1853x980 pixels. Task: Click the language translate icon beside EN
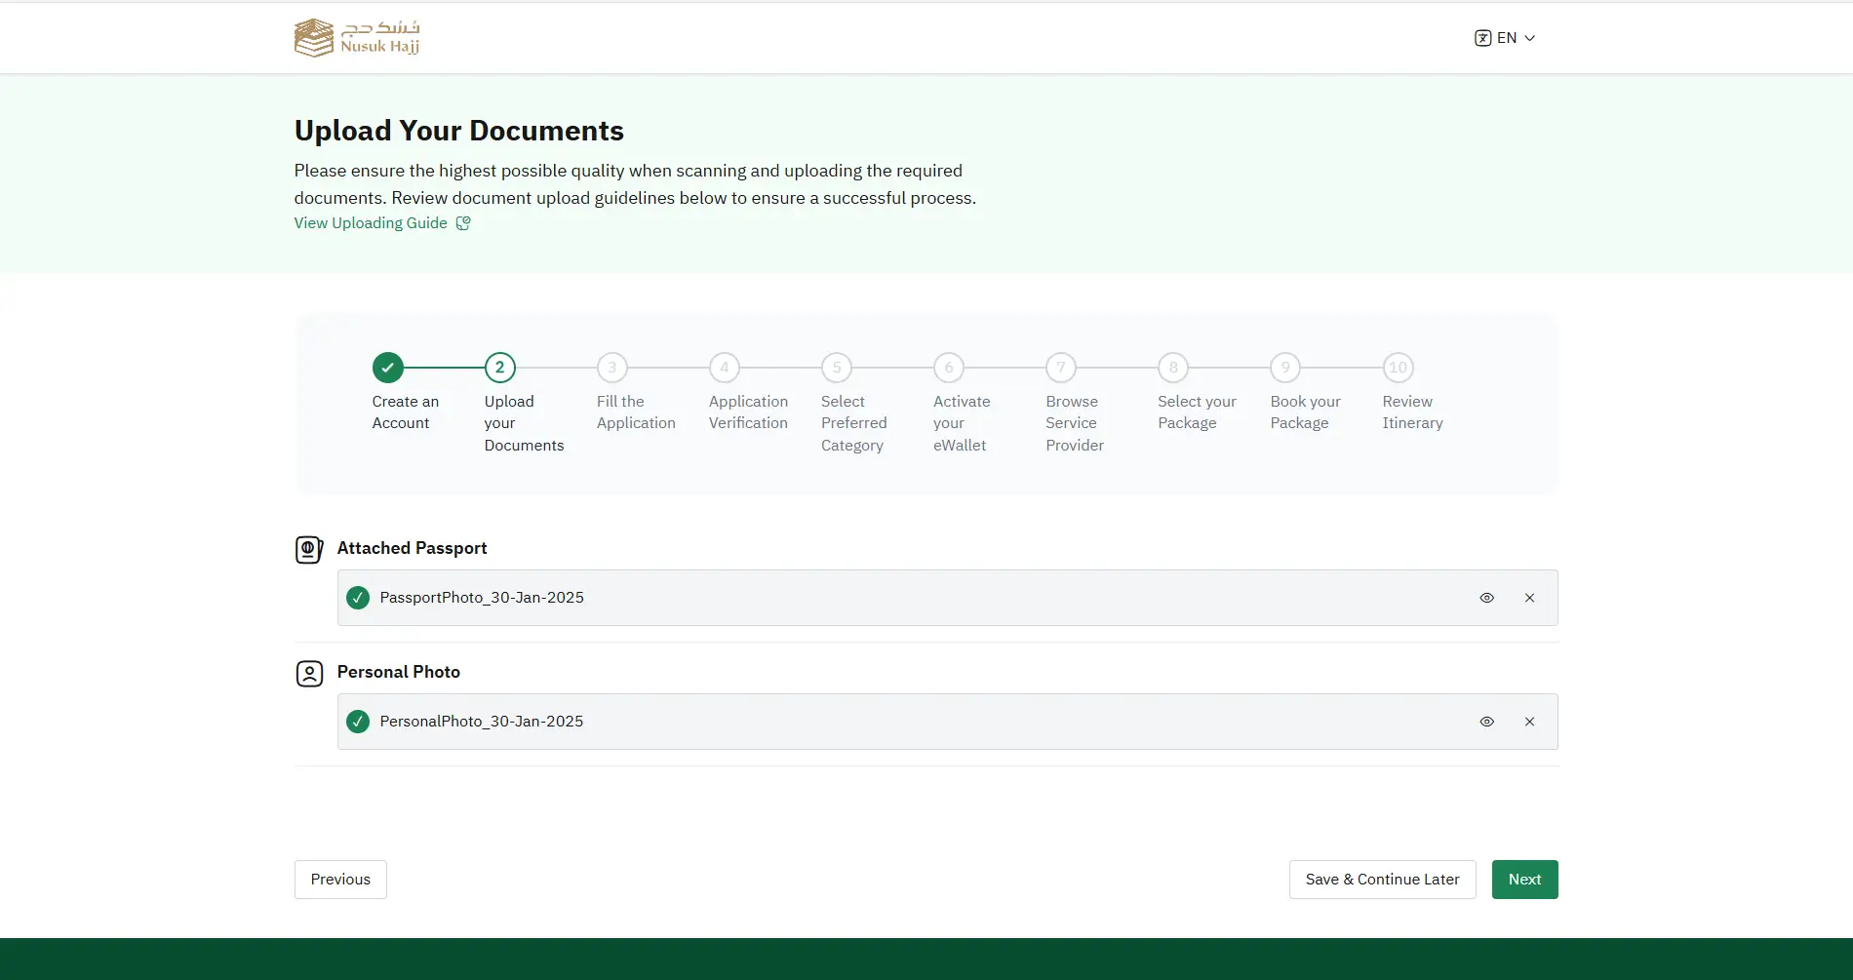[1482, 38]
